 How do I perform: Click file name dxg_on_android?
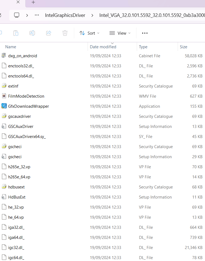tap(23, 56)
